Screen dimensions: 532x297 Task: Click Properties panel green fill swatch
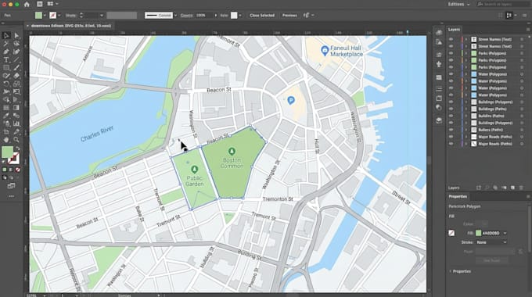[x=478, y=233]
